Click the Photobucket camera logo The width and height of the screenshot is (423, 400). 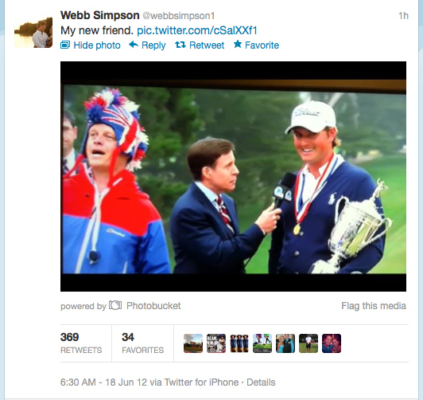point(115,305)
